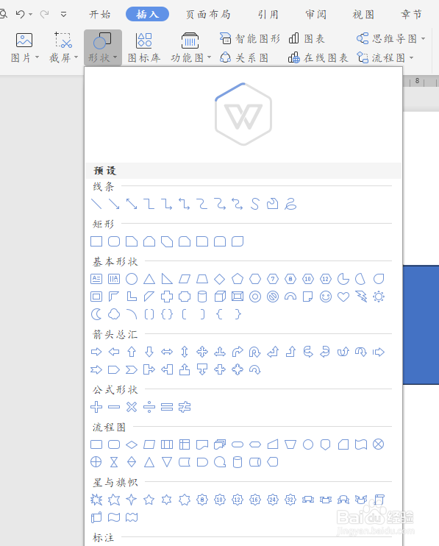This screenshot has height=546, width=439.
Task: Insert the multiply formula shape
Action: click(132, 407)
